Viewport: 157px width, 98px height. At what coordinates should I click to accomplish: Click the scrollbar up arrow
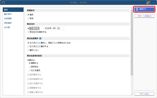point(132,9)
